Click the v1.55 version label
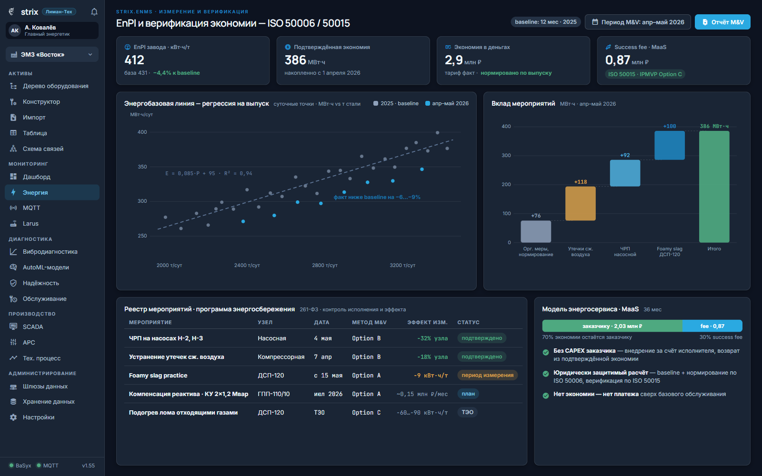The height and width of the screenshot is (476, 762). point(88,466)
